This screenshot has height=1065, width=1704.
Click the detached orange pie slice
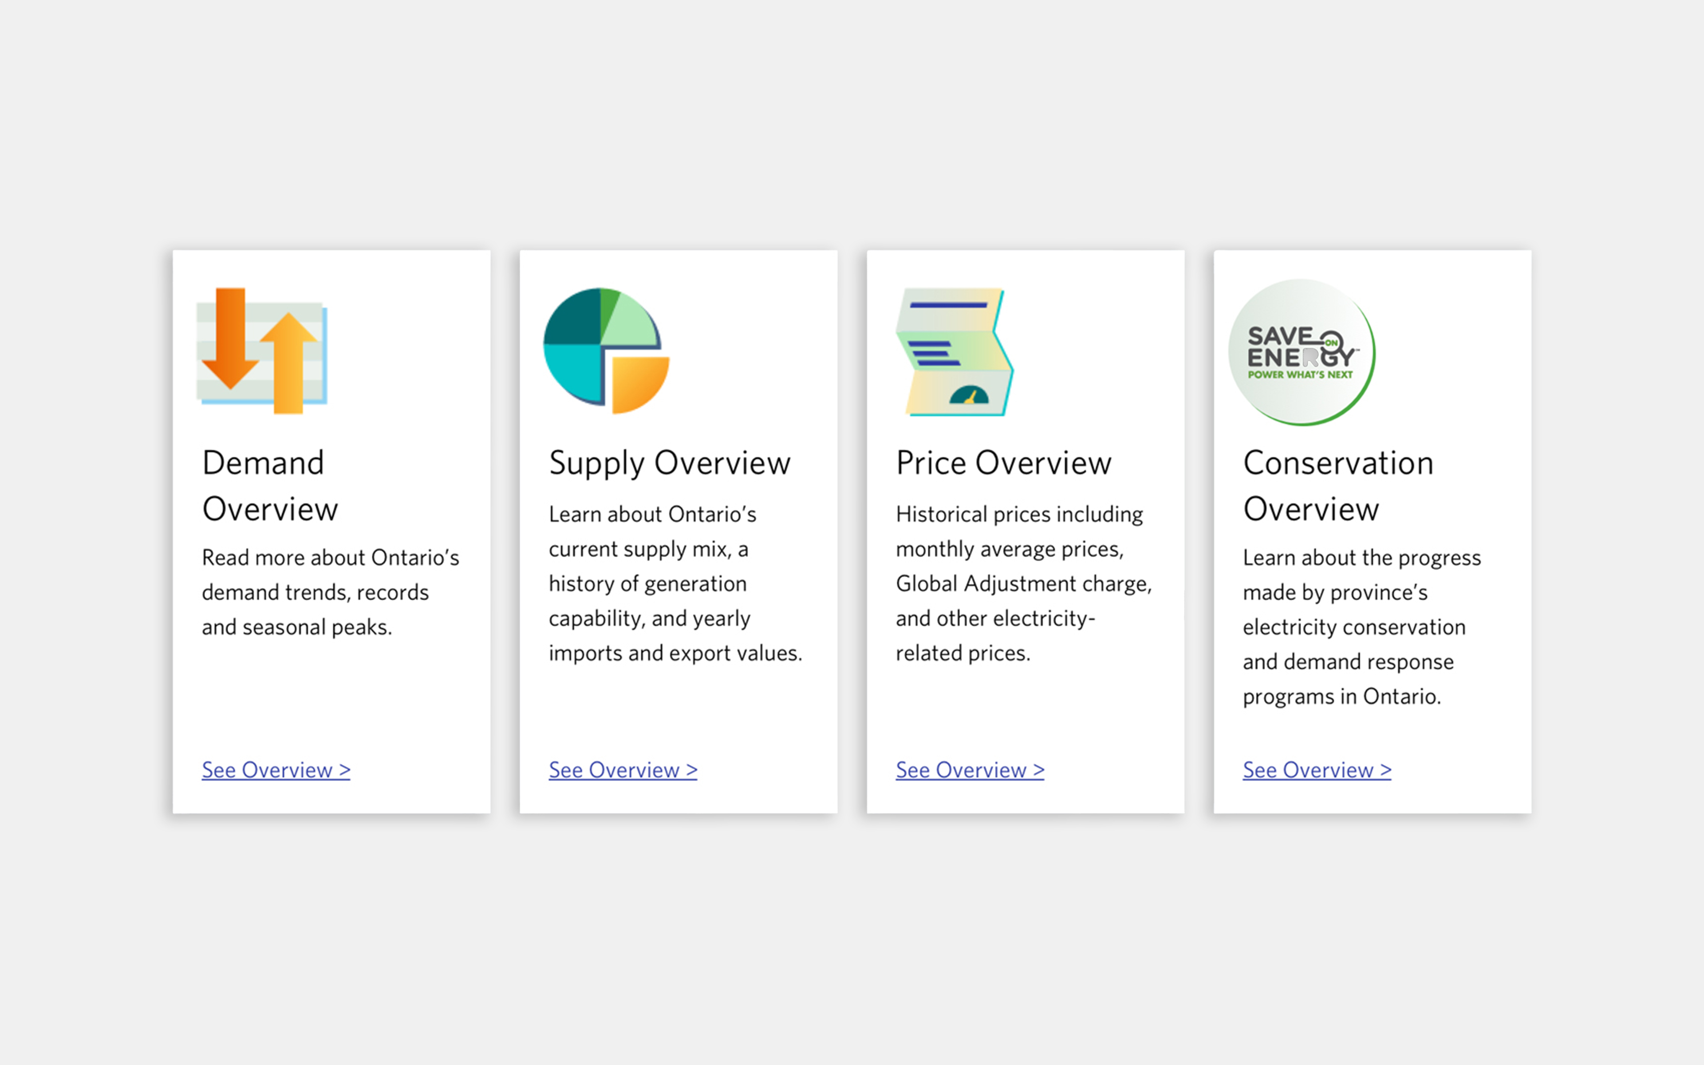(x=640, y=385)
